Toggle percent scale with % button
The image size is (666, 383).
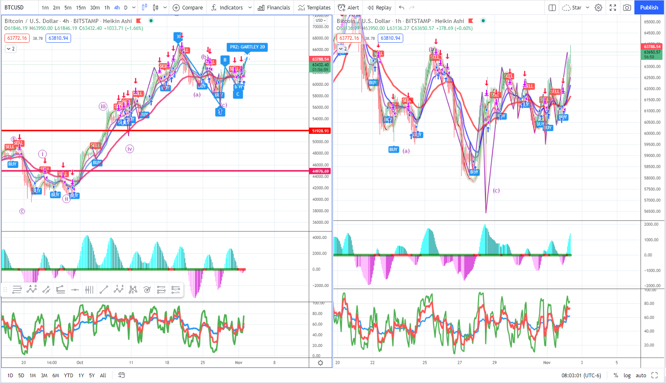pos(616,375)
